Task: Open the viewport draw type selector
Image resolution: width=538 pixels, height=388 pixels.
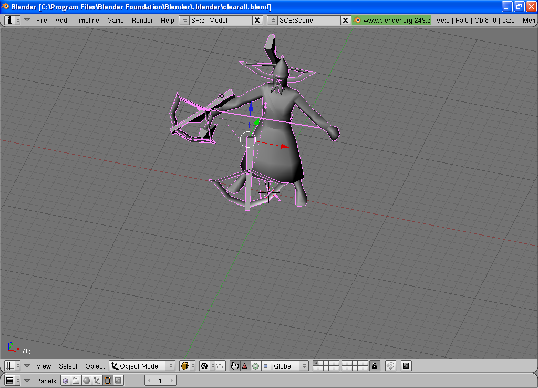Action: [x=188, y=366]
